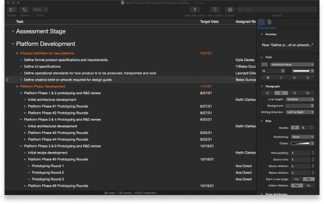The height and width of the screenshot is (204, 324).
Task: Set Start a new page to No
Action: (309, 179)
